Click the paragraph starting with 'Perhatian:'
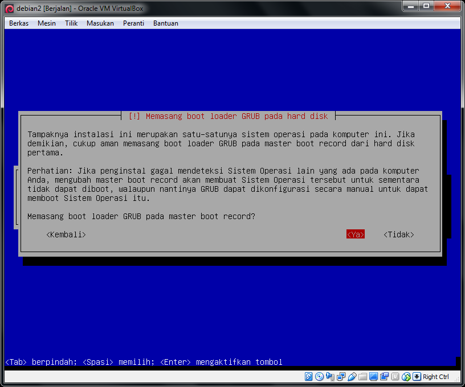Viewport: 465px width, 387px height. (228, 184)
